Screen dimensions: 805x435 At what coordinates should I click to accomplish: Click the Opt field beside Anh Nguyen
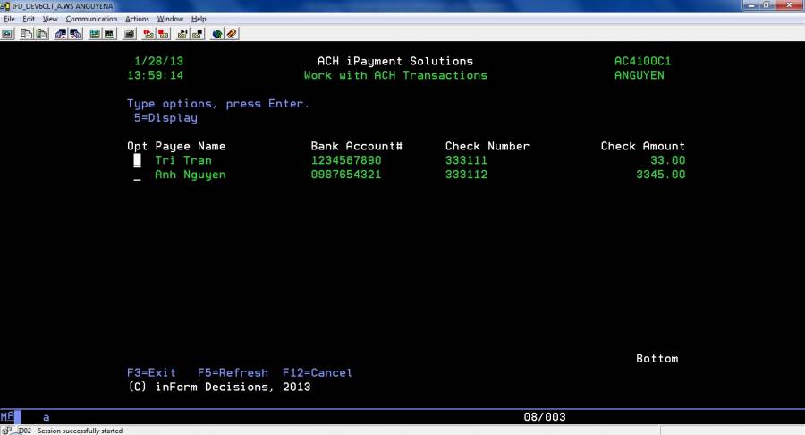(137, 175)
